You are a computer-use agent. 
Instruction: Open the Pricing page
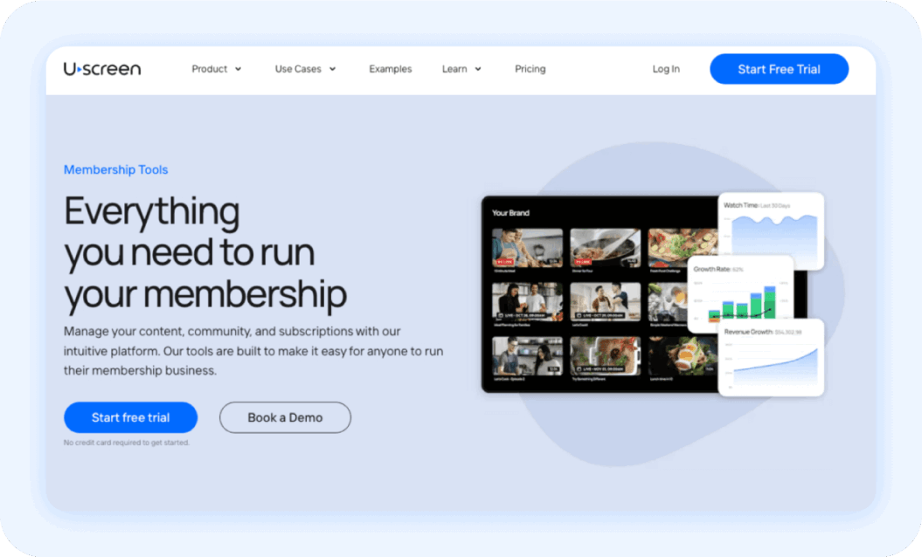[530, 69]
